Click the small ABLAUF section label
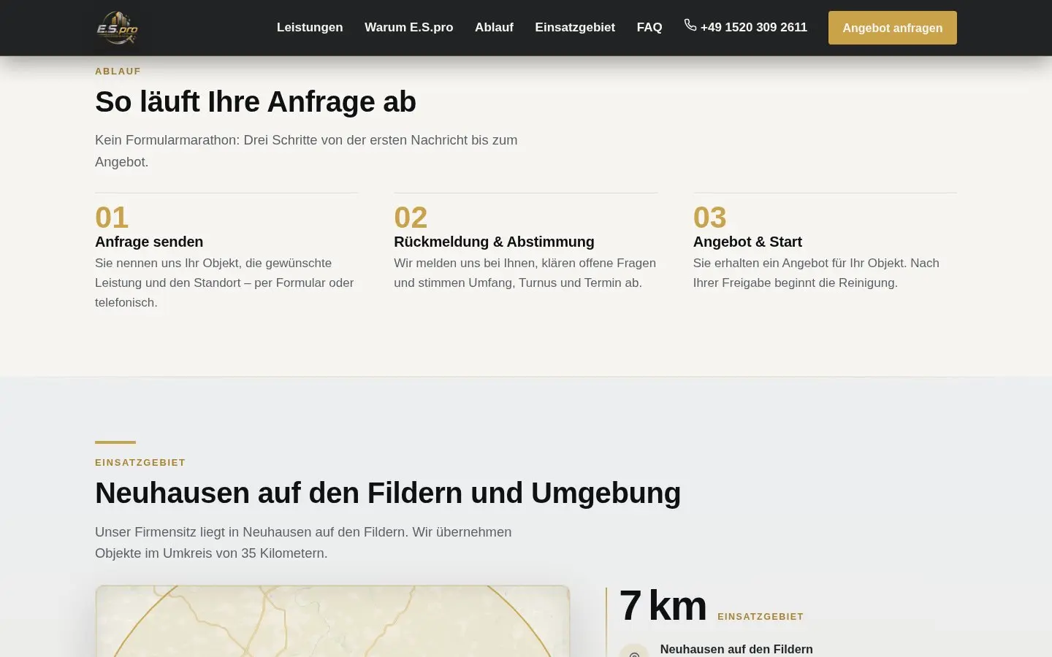This screenshot has height=657, width=1052. [118, 72]
